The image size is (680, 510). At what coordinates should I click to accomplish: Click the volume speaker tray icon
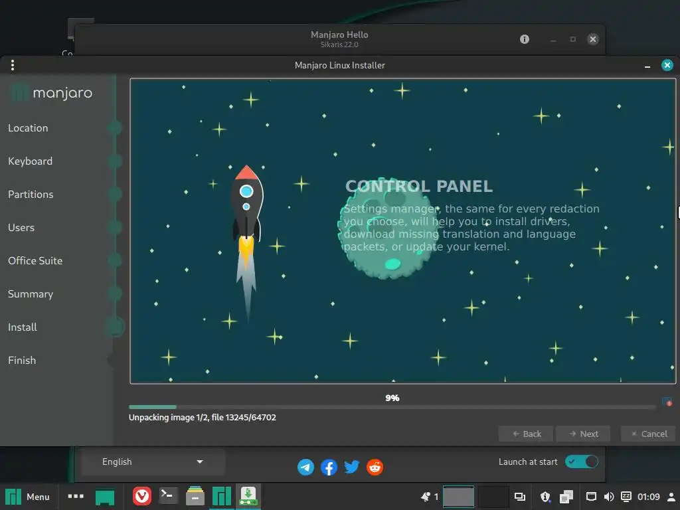click(x=609, y=497)
